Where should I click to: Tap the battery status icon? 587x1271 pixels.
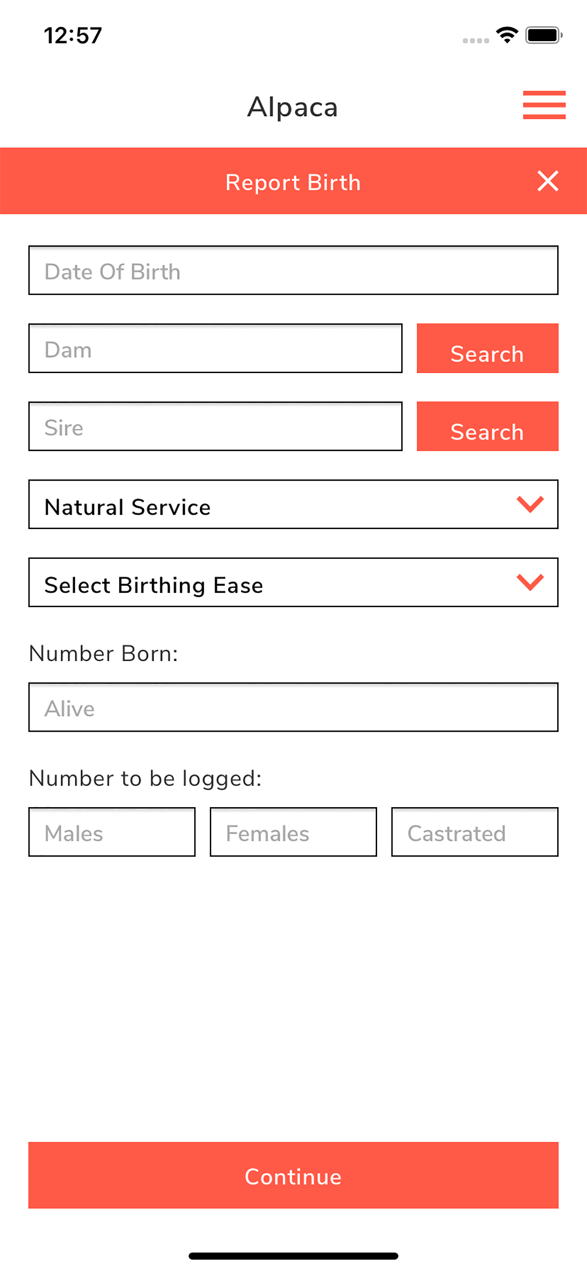pos(544,35)
